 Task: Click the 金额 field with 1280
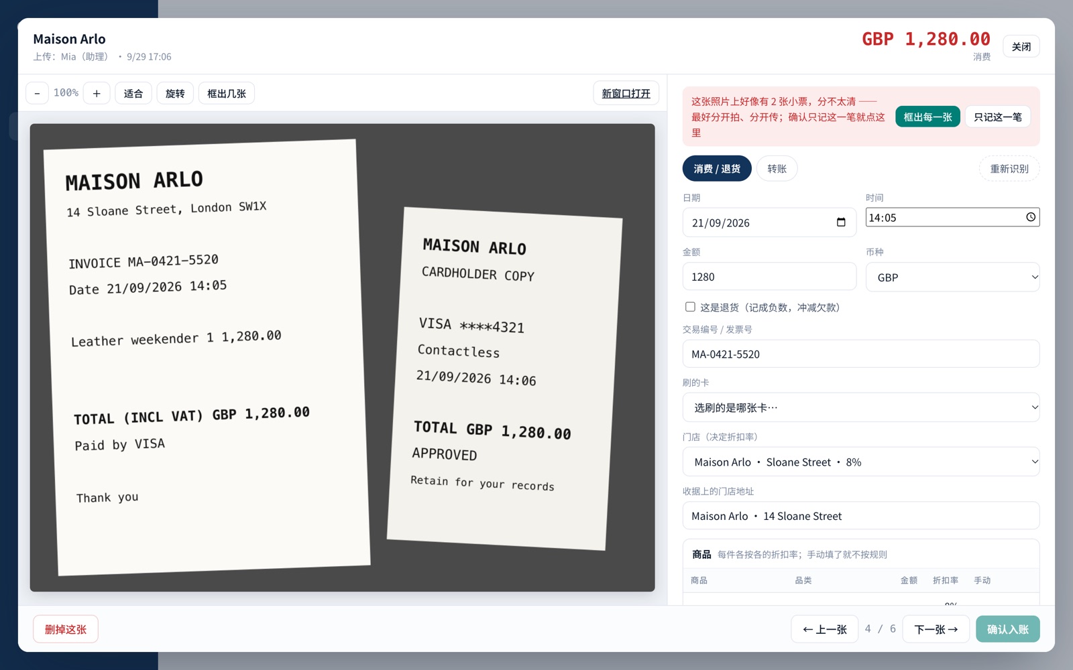point(769,276)
